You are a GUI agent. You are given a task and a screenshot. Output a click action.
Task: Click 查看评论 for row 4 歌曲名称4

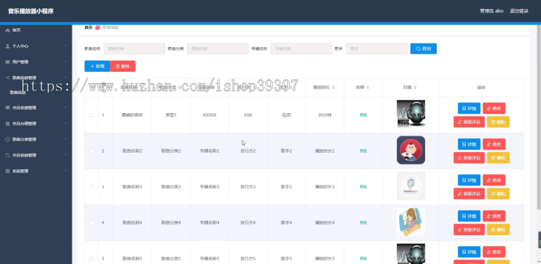coord(469,230)
